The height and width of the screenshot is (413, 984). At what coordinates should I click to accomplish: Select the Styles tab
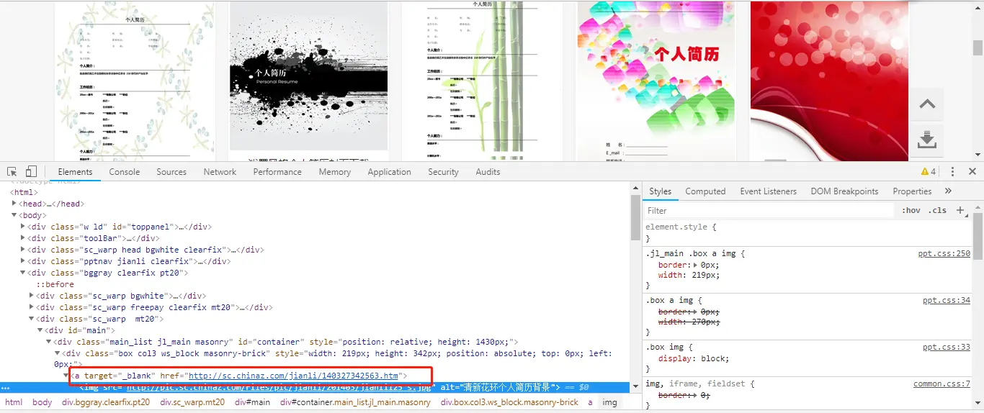click(x=660, y=191)
